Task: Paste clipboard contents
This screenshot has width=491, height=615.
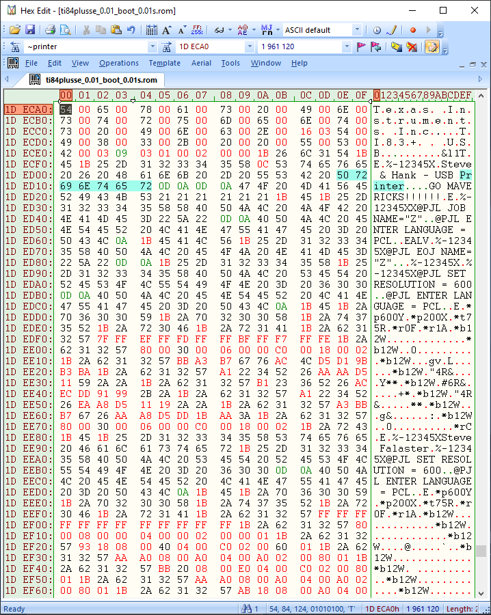Action: click(x=116, y=30)
